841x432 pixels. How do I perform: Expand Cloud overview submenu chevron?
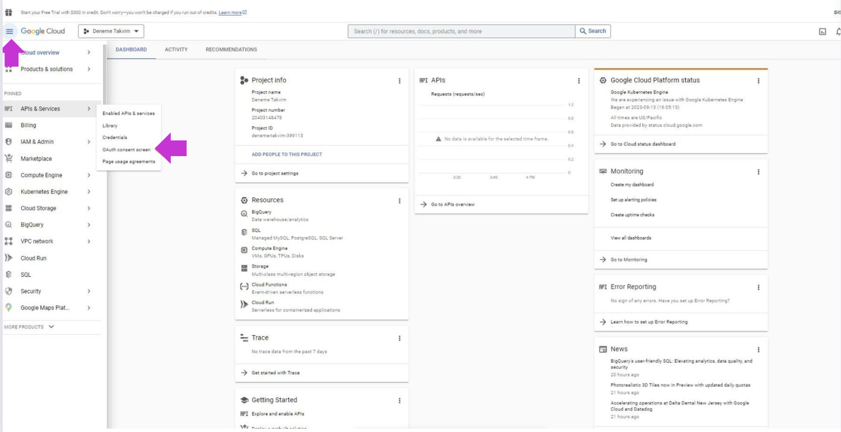pos(89,53)
